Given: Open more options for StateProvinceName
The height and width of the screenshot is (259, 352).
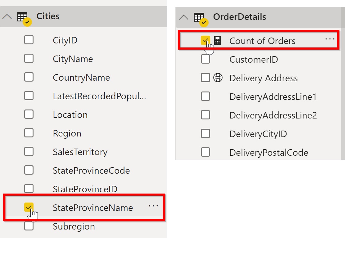Looking at the screenshot, I should point(153,206).
